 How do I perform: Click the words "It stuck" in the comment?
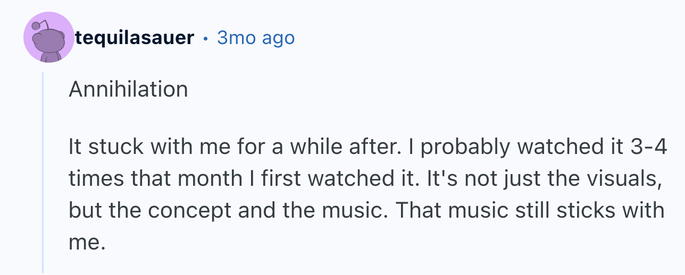(x=99, y=147)
